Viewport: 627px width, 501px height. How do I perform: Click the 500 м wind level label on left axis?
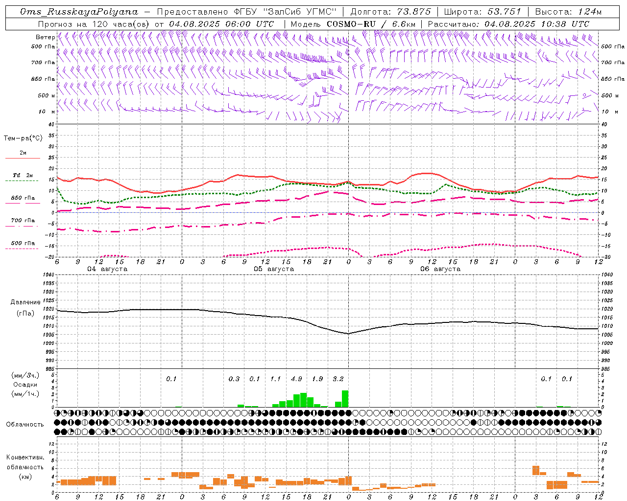47,95
